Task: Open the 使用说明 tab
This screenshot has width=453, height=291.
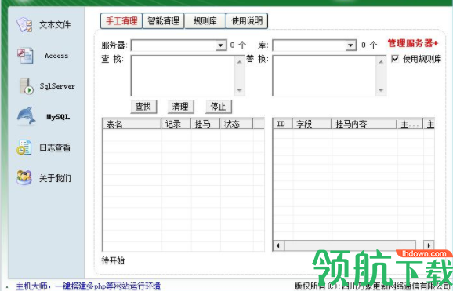Action: click(x=247, y=21)
